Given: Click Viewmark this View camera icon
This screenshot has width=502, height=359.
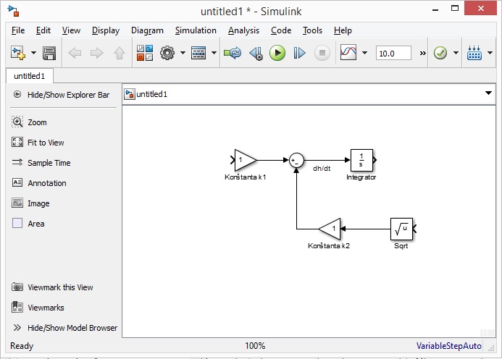Looking at the screenshot, I should pos(17,287).
